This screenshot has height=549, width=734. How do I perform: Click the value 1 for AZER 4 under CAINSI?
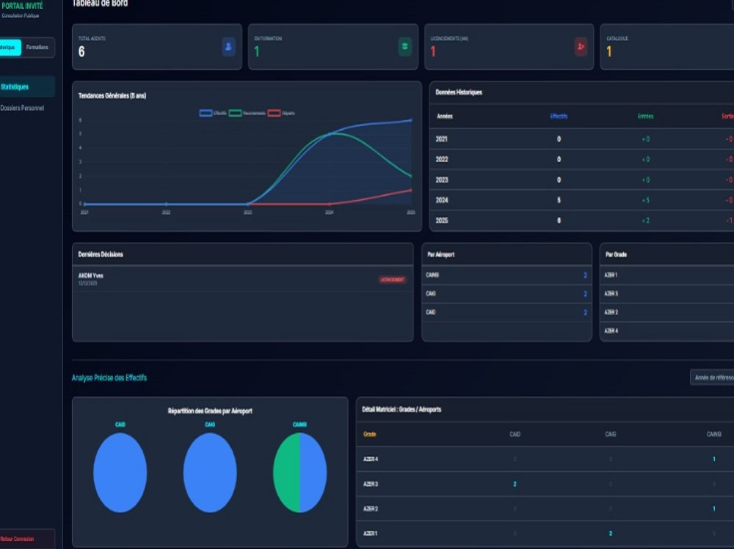pyautogui.click(x=714, y=460)
